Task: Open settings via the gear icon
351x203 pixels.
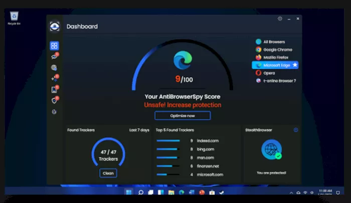Action: pos(280,19)
